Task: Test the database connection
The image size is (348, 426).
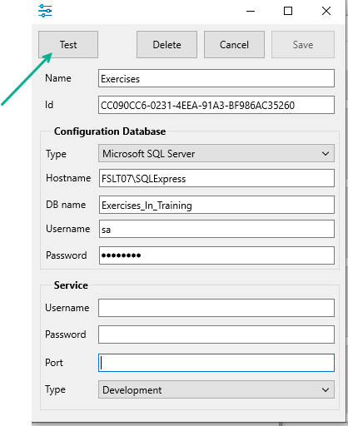Action: (68, 44)
